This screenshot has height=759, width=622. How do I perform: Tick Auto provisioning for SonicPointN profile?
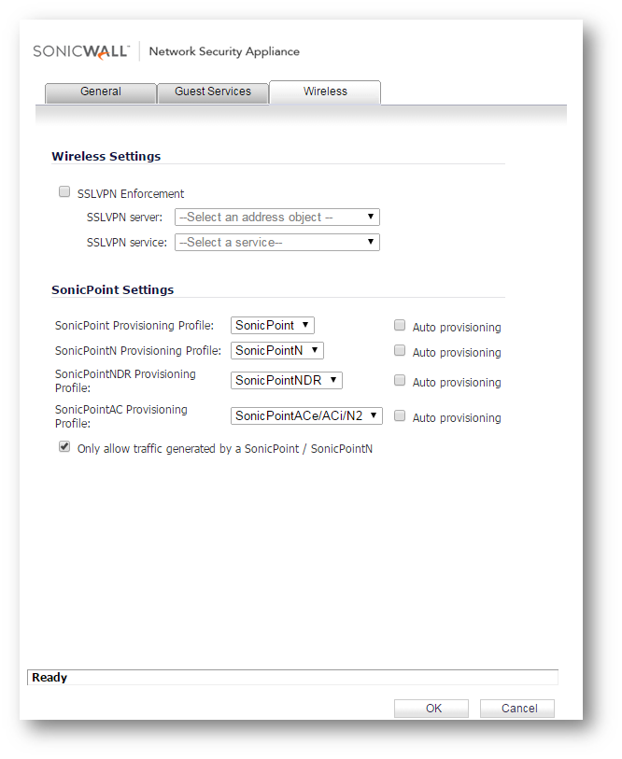pos(400,351)
